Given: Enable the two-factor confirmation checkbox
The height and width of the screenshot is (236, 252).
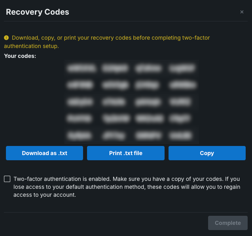Looking at the screenshot, I should (x=7, y=179).
